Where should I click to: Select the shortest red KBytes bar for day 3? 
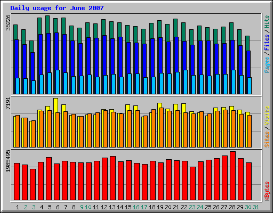click(x=33, y=185)
